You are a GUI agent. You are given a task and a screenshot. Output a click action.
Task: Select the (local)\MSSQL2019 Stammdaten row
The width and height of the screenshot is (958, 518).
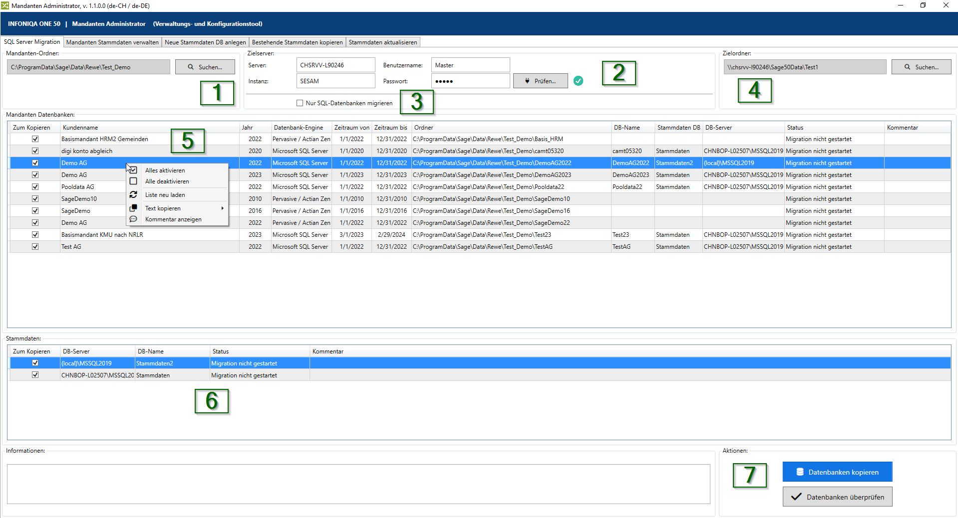click(x=480, y=363)
